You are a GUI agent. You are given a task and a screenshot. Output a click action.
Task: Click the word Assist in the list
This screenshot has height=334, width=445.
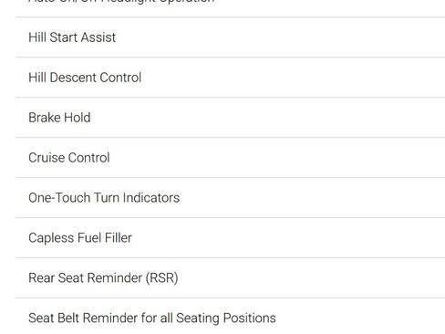(98, 37)
